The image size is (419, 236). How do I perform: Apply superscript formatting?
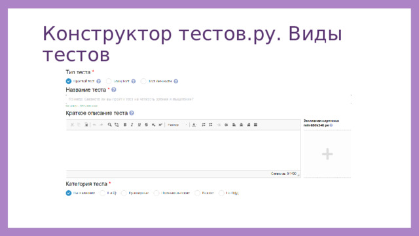(x=160, y=125)
